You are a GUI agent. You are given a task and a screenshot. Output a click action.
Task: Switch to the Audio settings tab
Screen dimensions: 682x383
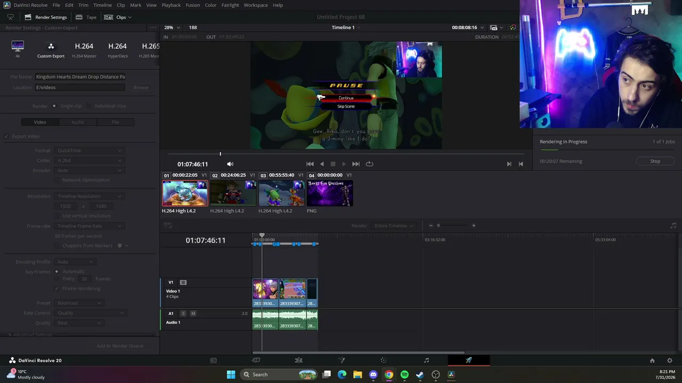tap(78, 122)
